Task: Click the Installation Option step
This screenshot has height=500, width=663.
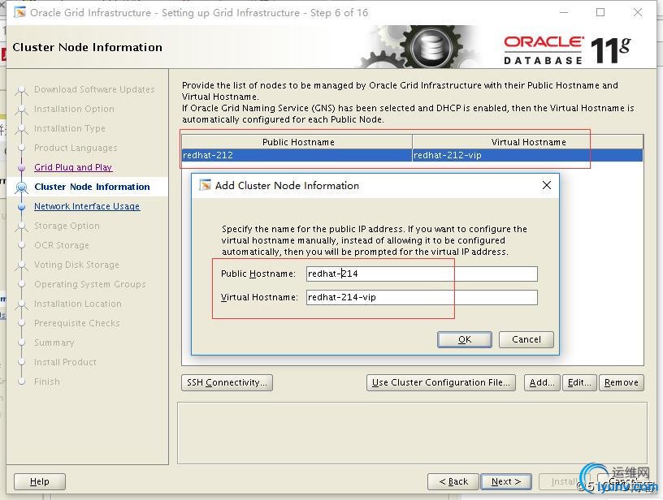Action: point(74,109)
